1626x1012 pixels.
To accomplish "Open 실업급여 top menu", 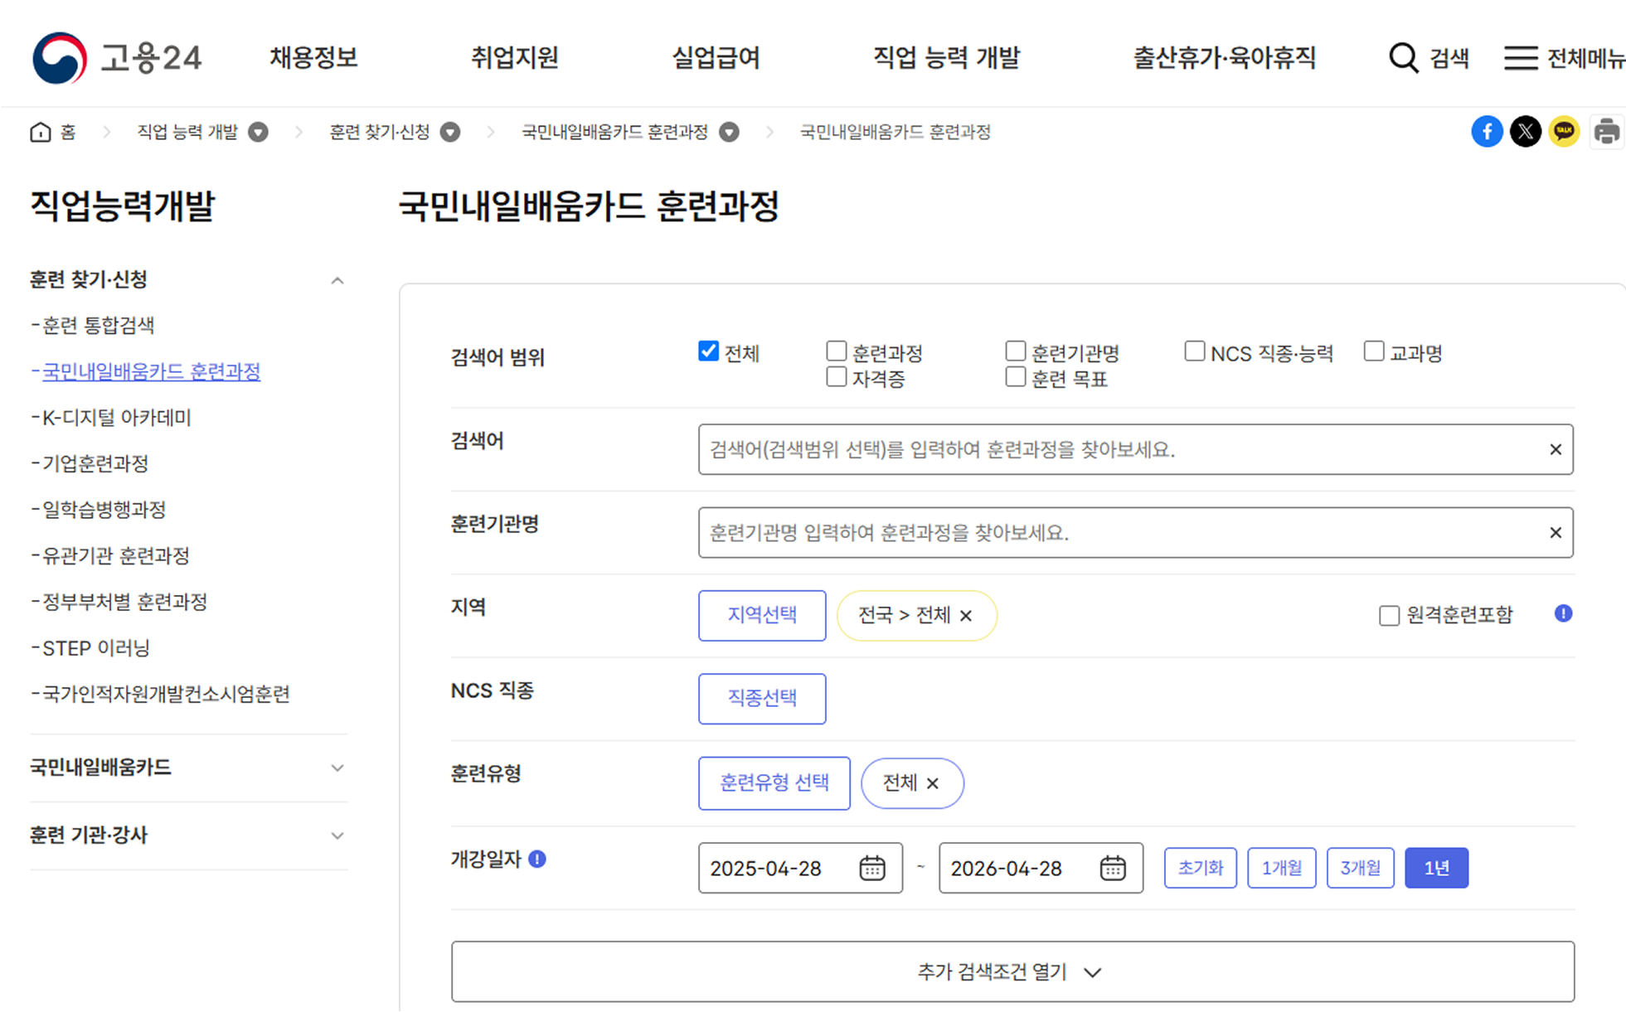I will click(716, 58).
